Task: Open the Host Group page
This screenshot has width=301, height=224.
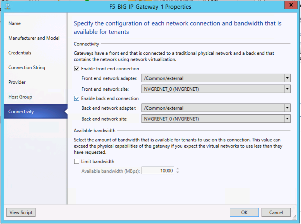Action: coord(21,97)
